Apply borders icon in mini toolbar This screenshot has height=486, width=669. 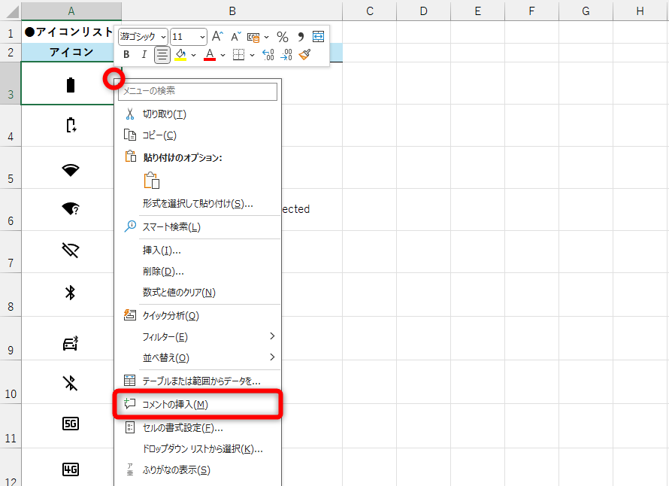pyautogui.click(x=238, y=55)
